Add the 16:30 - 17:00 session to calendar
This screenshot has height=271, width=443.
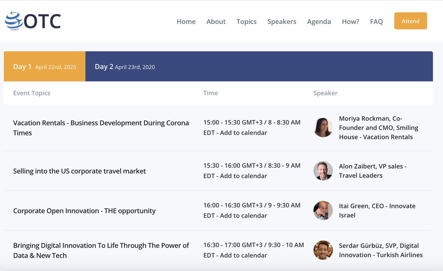(243, 256)
